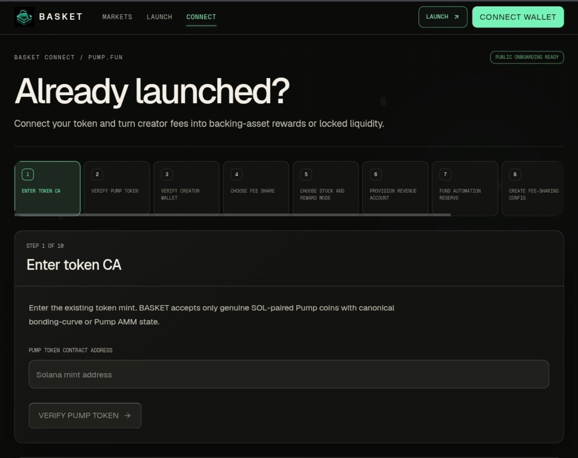
Task: Select step 5 Choose Stock and Reward Mode
Action: point(326,188)
